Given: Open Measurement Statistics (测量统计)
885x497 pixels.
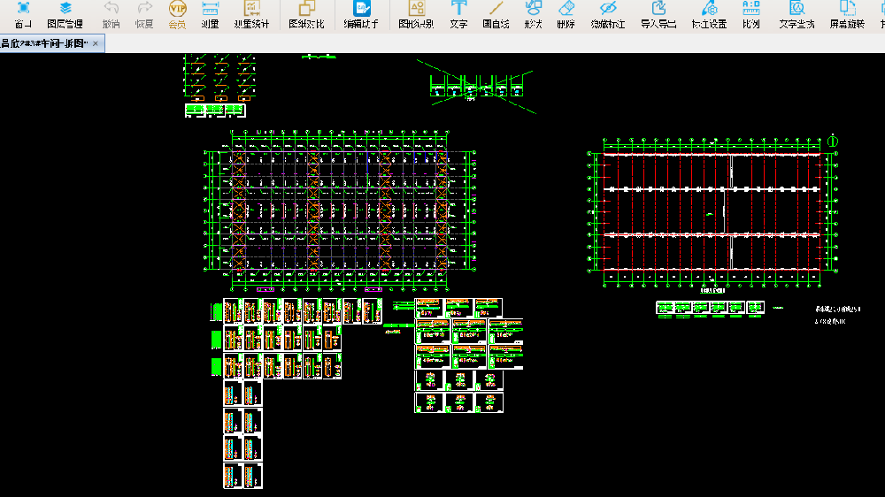Looking at the screenshot, I should [x=251, y=14].
